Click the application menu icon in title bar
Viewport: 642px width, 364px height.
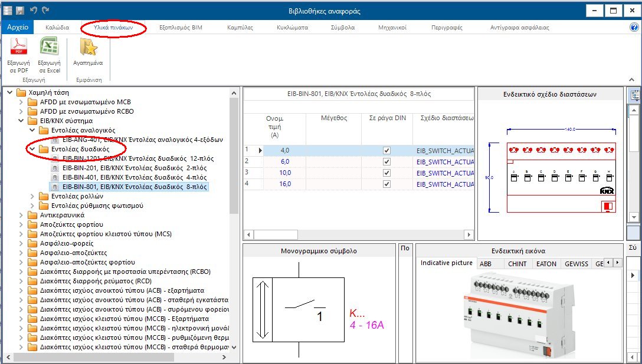pos(8,11)
